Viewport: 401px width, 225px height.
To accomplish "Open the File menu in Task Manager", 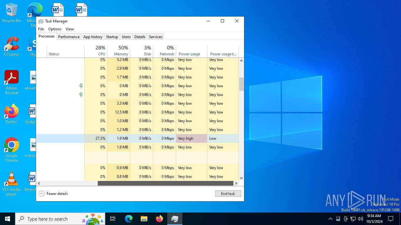I will 41,29.
